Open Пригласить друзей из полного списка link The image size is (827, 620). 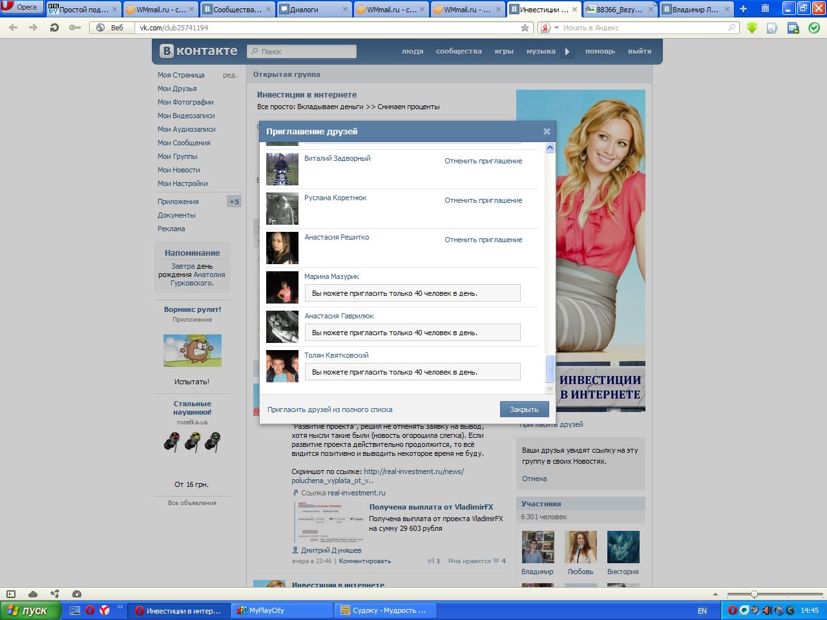pyautogui.click(x=330, y=409)
